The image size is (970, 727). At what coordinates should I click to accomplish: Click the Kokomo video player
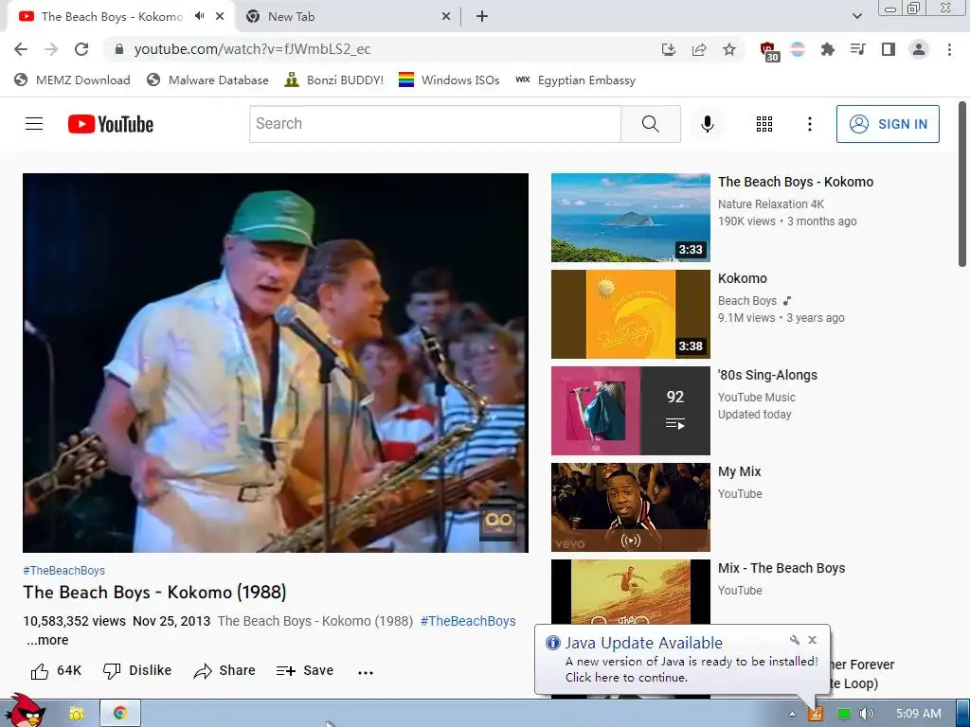point(276,363)
